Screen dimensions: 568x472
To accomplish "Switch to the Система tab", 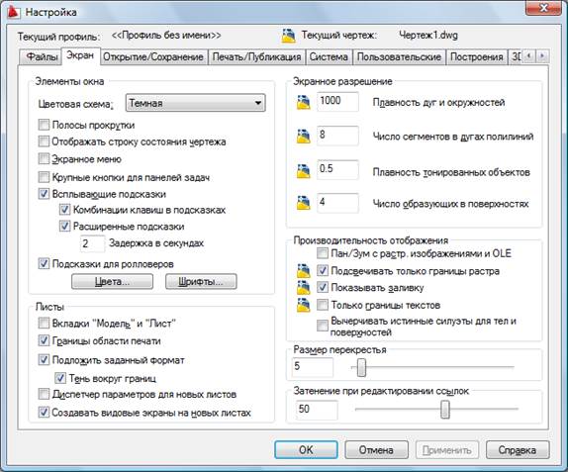I will (x=329, y=57).
